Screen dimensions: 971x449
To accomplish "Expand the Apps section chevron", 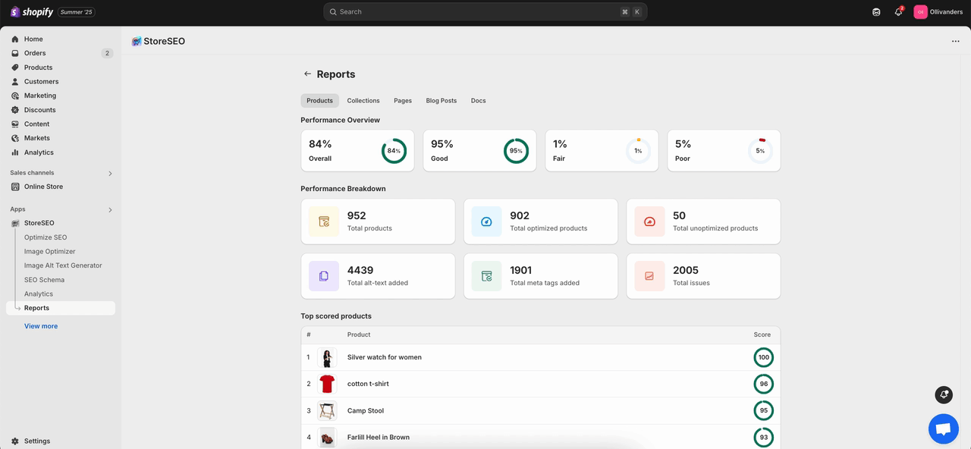I will pos(110,210).
